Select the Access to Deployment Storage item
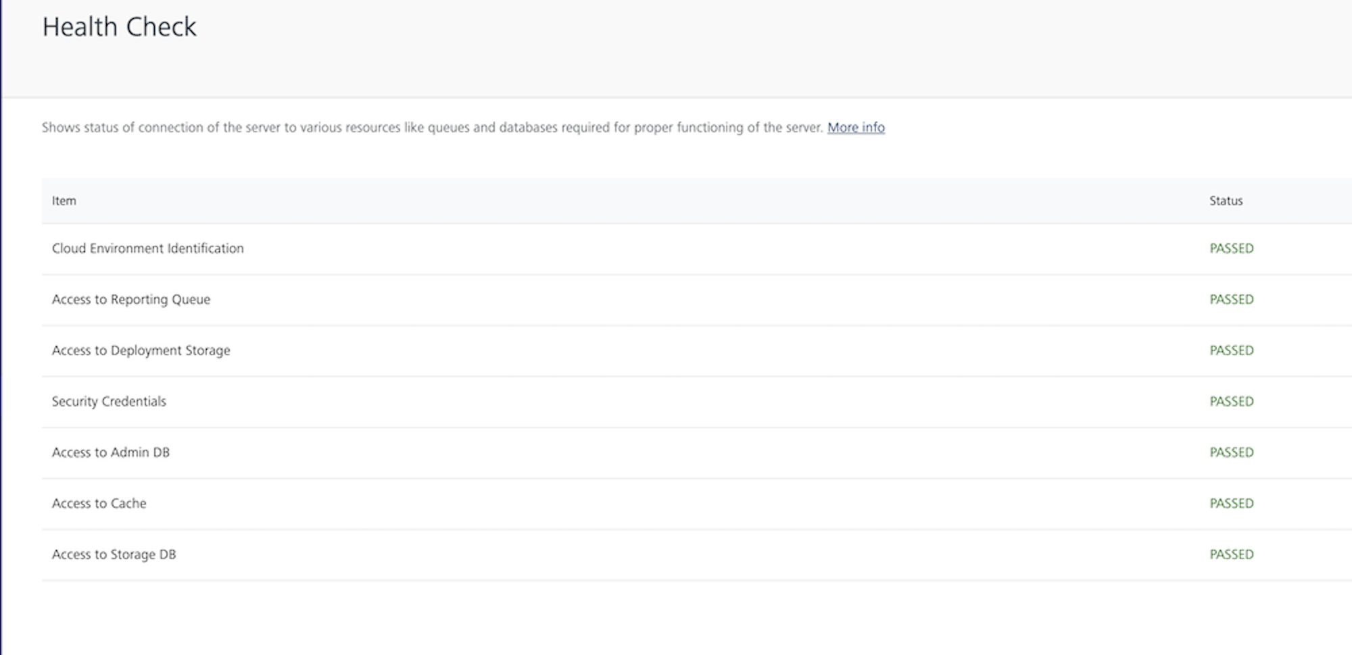The width and height of the screenshot is (1352, 655). 141,350
